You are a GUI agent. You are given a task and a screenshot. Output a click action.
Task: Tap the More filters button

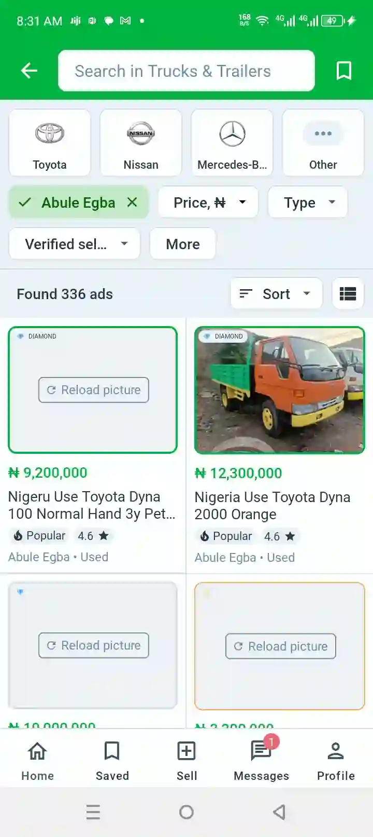pos(183,244)
